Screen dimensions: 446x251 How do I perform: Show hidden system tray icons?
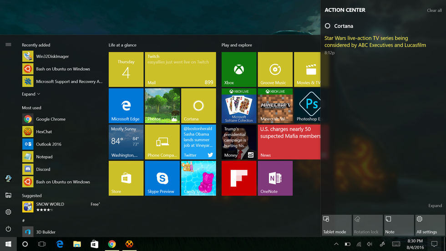point(336,244)
